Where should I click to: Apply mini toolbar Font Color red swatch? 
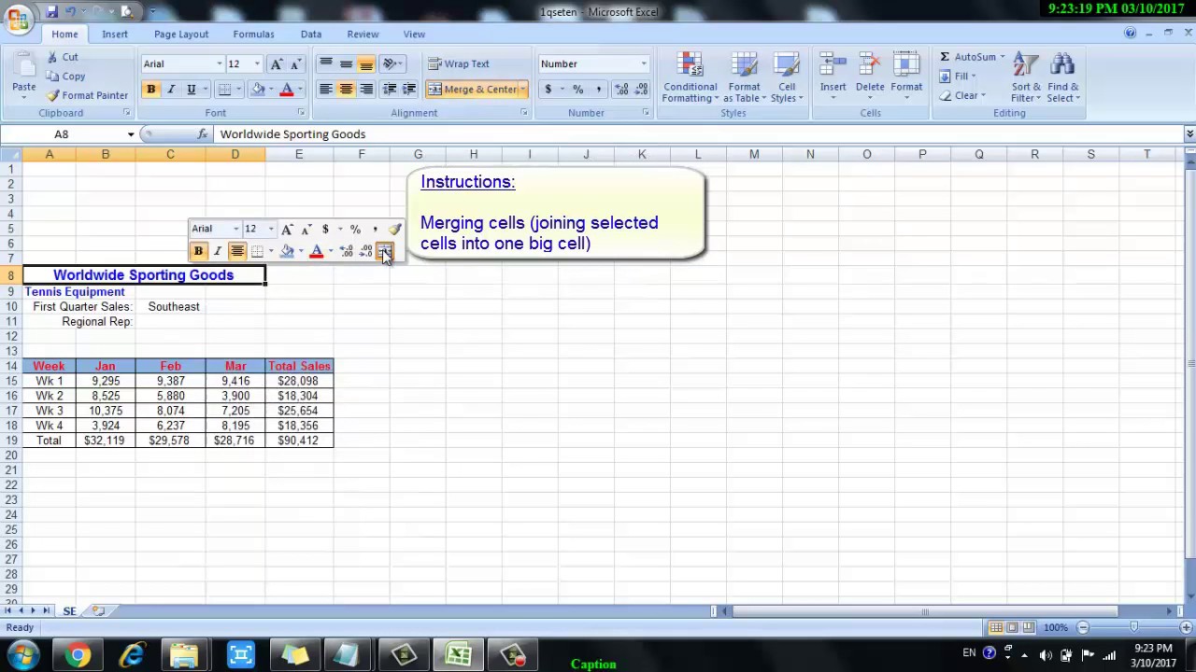[317, 251]
